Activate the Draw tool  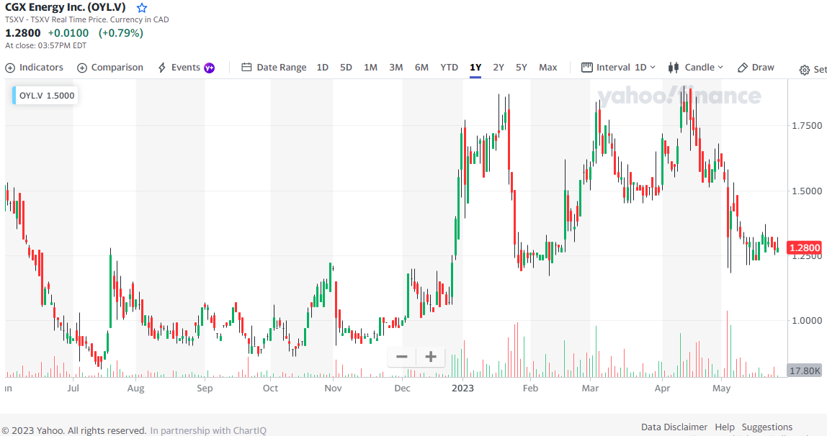coord(756,68)
